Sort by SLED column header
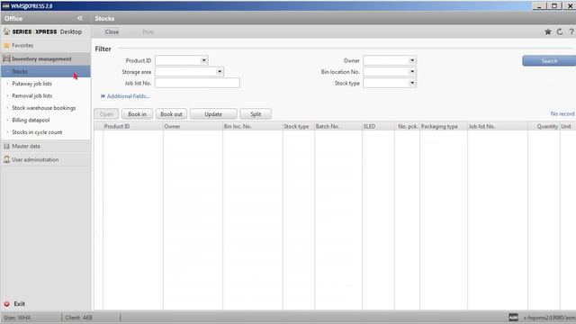 coord(378,126)
